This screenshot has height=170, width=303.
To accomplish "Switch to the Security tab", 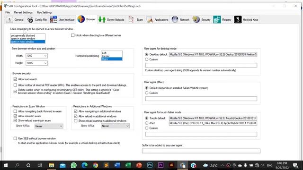I will point(202,20).
